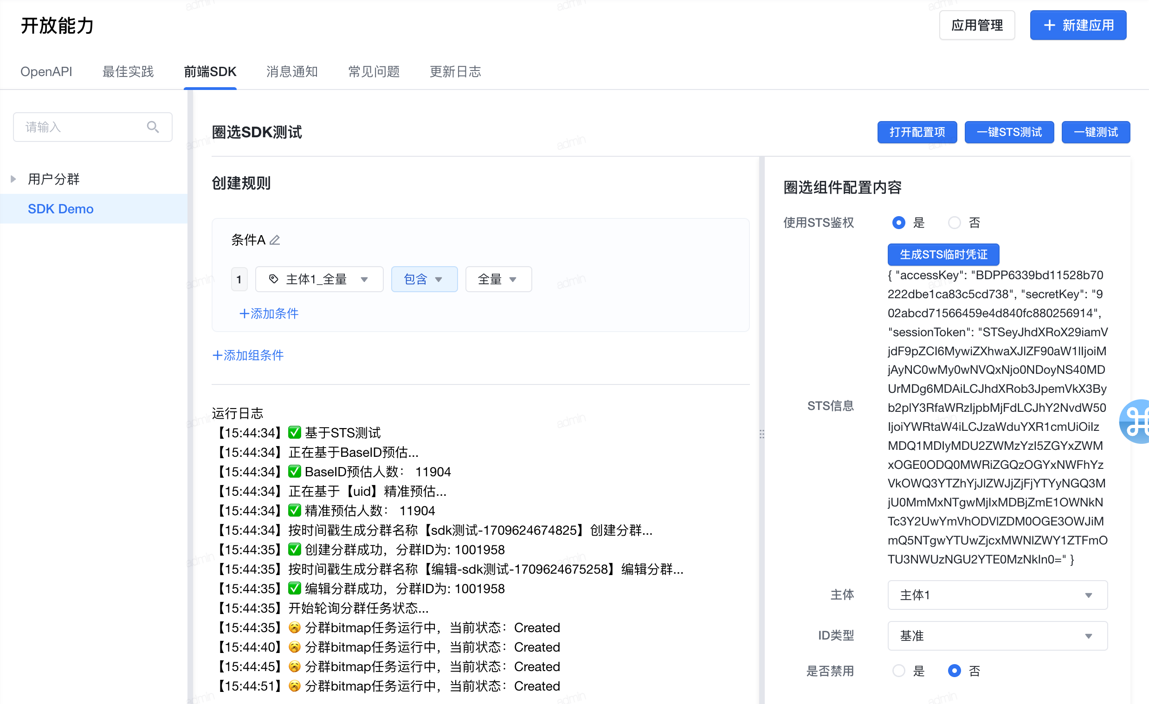Click the 一键STS测试 button
The image size is (1149, 704).
tap(1009, 132)
